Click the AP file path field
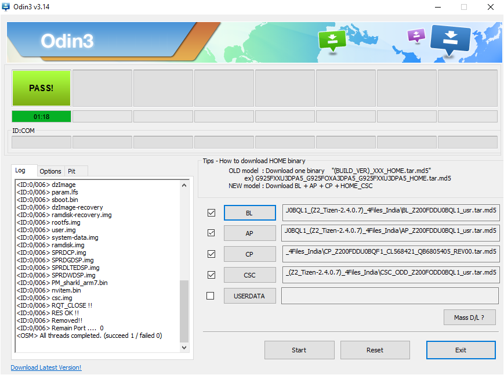Image resolution: width=504 pixels, height=375 pixels. click(x=390, y=233)
